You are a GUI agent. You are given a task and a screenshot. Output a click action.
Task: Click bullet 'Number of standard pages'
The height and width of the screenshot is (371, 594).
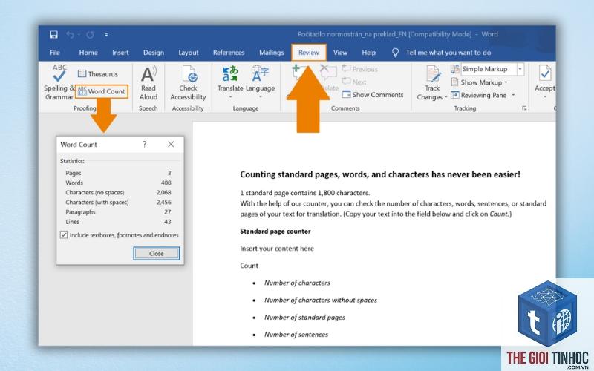(304, 318)
